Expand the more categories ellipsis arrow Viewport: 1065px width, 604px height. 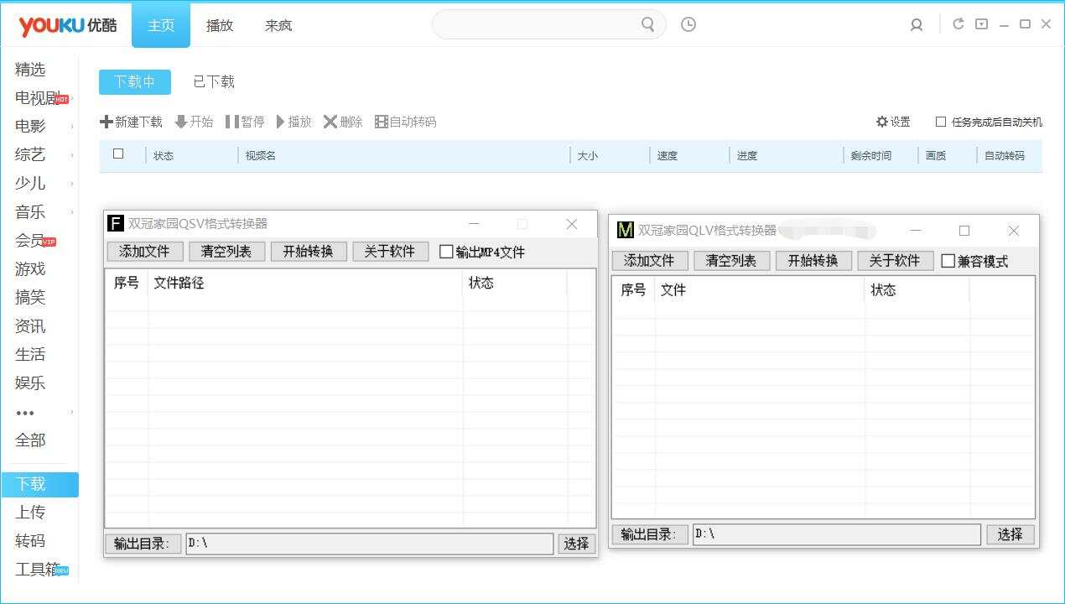(72, 412)
